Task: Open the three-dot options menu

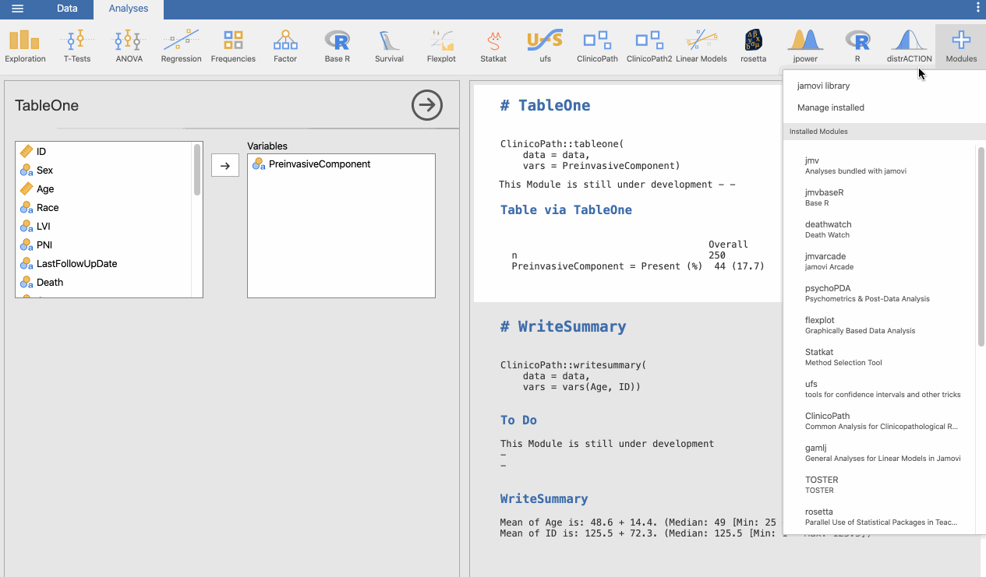Action: [977, 8]
